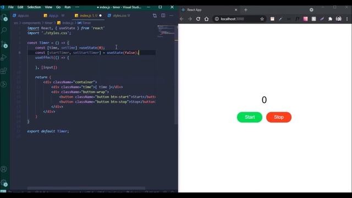This screenshot has height=198, width=352.
Task: Click the index.js breadcrumb item
Action: [x=65, y=23]
